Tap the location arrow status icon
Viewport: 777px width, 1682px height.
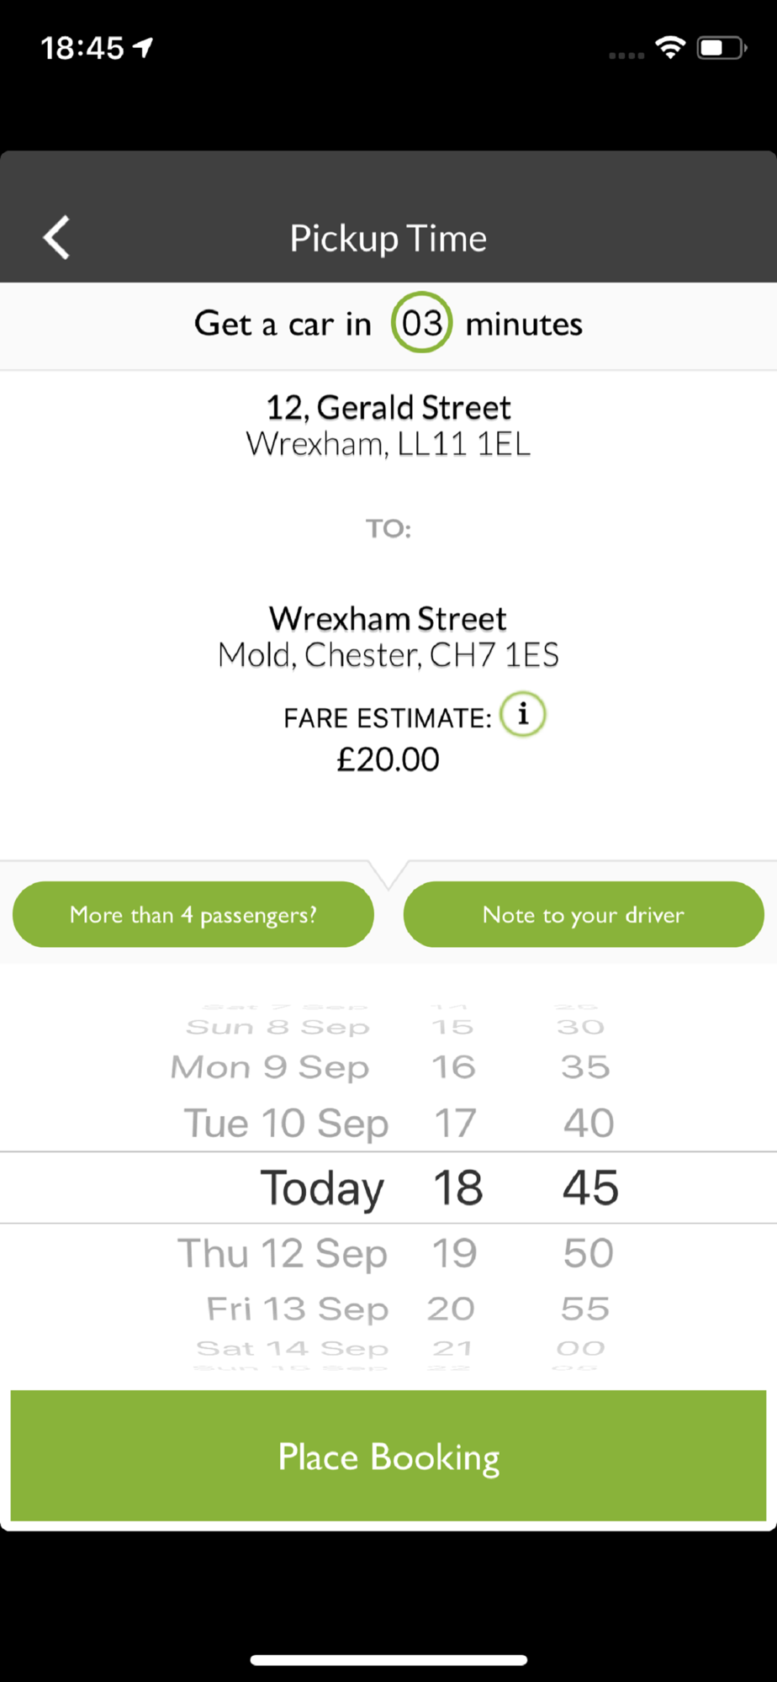(145, 48)
